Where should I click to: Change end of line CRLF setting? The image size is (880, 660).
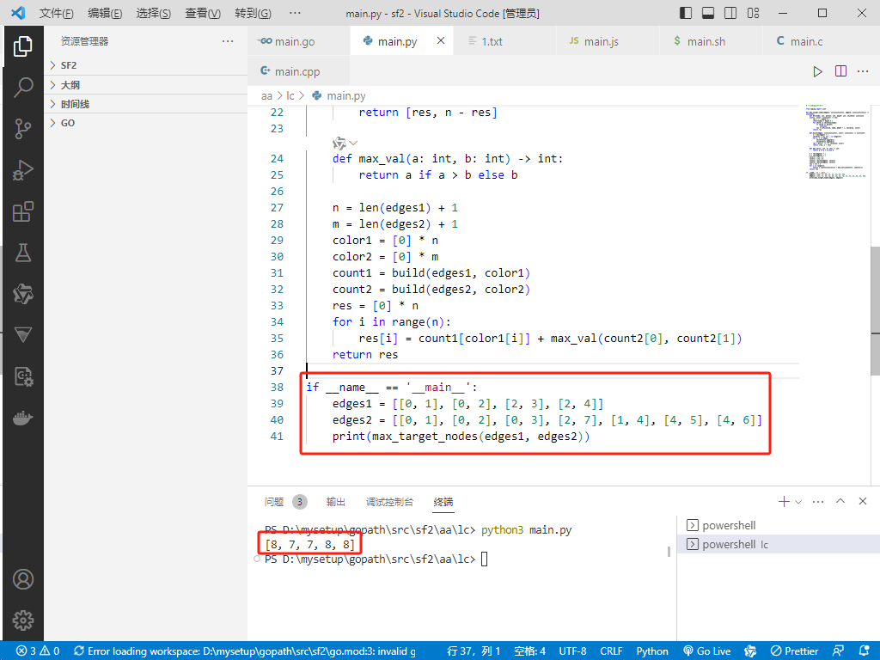click(611, 651)
